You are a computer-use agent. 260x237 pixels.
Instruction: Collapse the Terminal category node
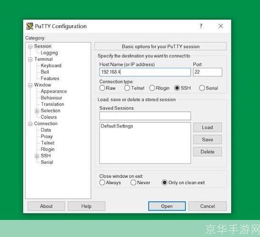pos(30,59)
